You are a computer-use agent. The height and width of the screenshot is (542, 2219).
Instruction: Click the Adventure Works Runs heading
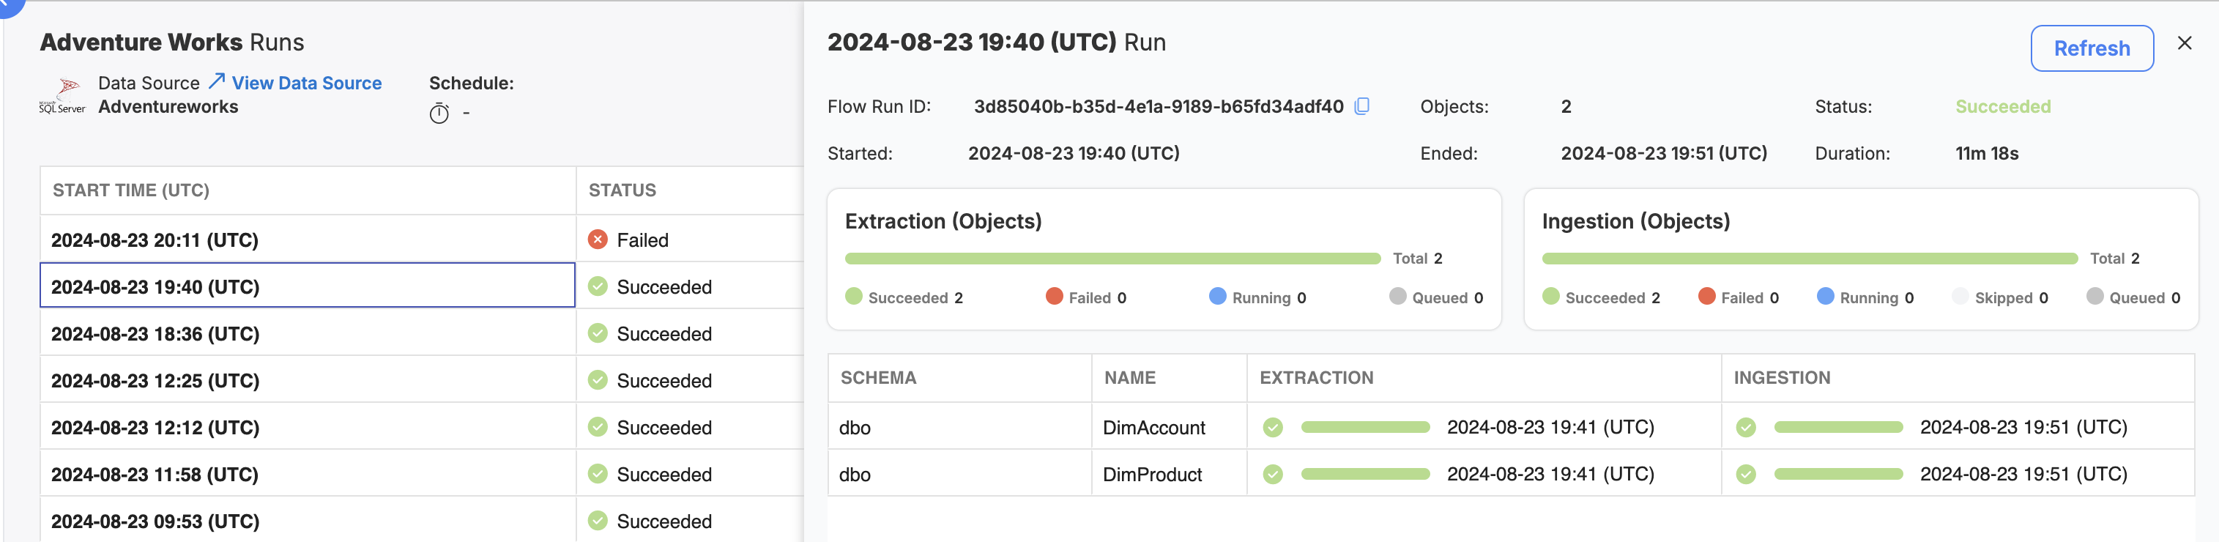(171, 42)
